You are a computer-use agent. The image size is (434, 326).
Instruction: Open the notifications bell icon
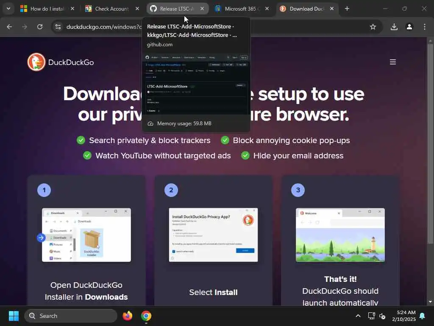click(423, 316)
